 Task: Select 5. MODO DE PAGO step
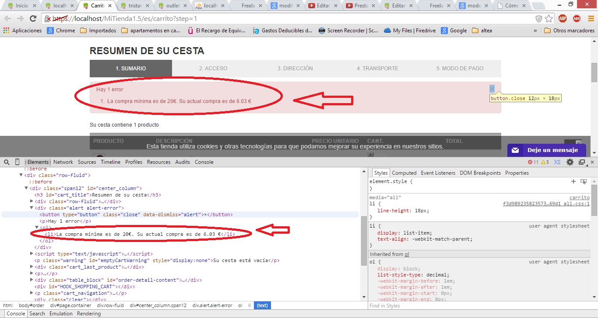(460, 69)
